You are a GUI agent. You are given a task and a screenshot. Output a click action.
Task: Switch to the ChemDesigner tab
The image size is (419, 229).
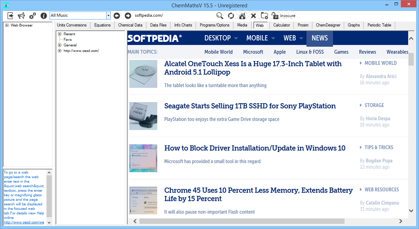pos(328,25)
